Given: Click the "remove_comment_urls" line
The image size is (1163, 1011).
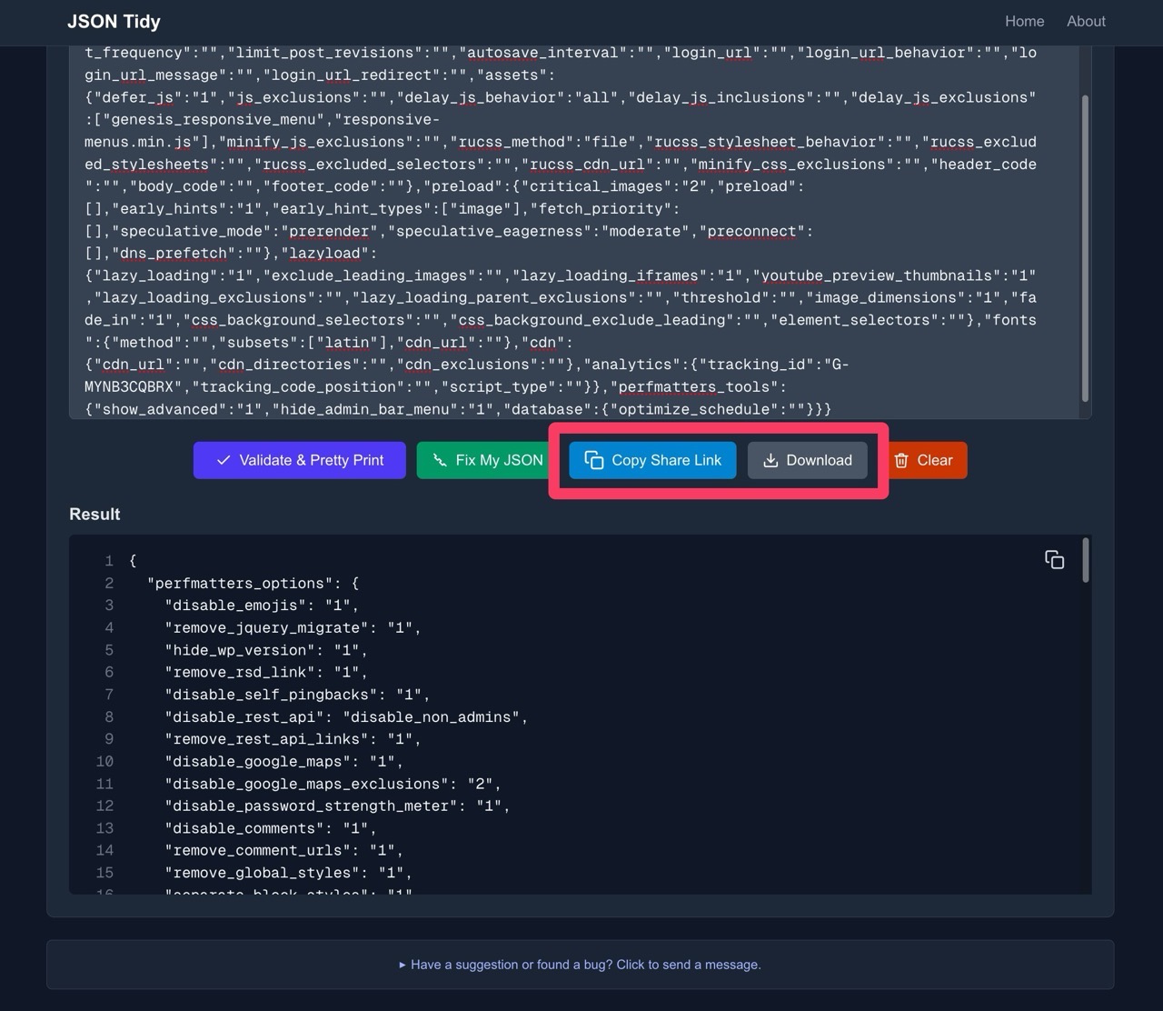Looking at the screenshot, I should pos(283,850).
